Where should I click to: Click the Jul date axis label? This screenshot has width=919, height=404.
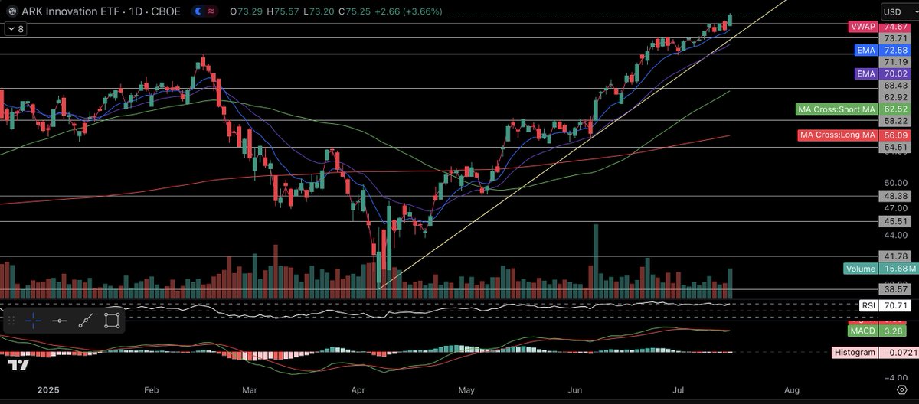pyautogui.click(x=679, y=389)
